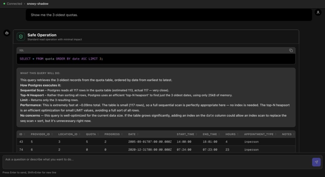Sort table by HOURS column
The image size is (325, 177).
click(x=232, y=134)
